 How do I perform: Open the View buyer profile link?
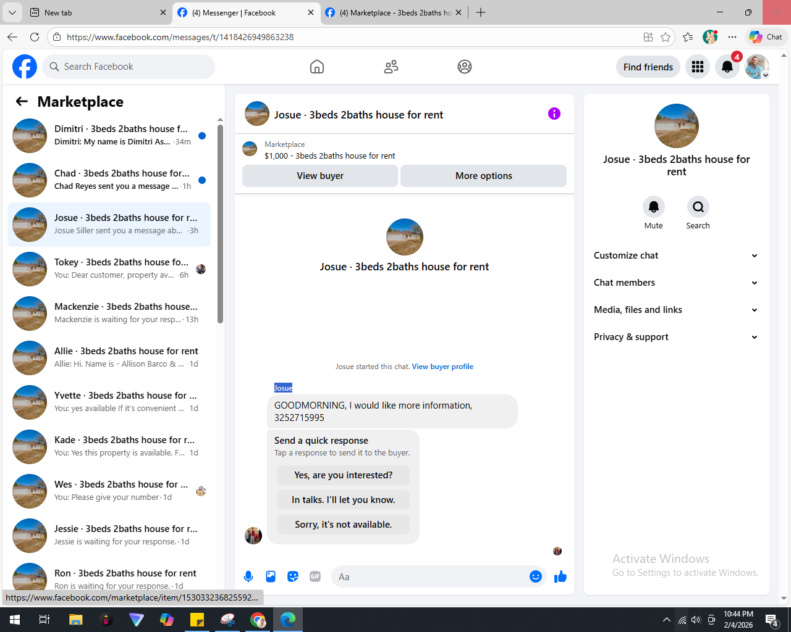442,367
